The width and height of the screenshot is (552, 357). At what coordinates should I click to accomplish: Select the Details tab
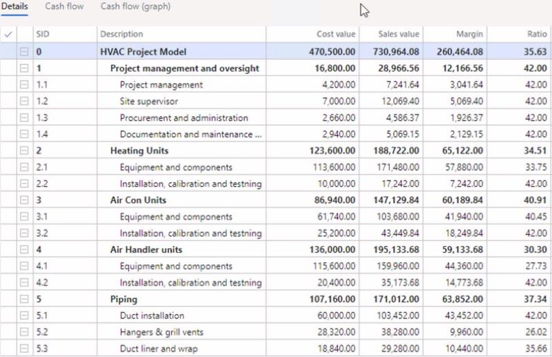coord(15,7)
